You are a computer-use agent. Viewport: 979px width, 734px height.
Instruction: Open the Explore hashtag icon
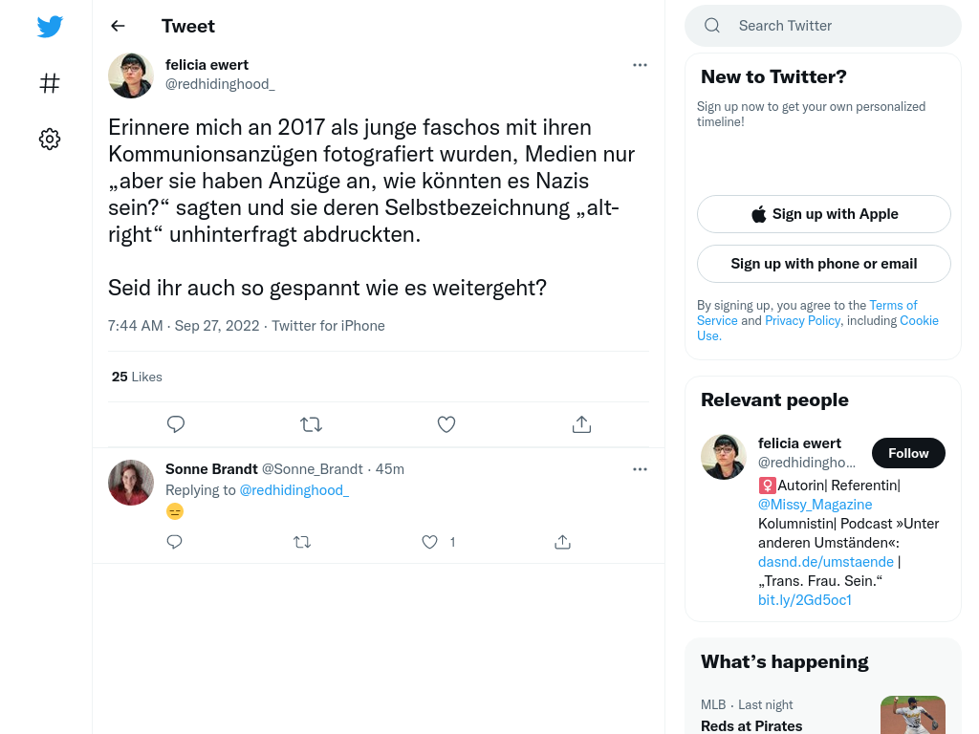point(50,83)
